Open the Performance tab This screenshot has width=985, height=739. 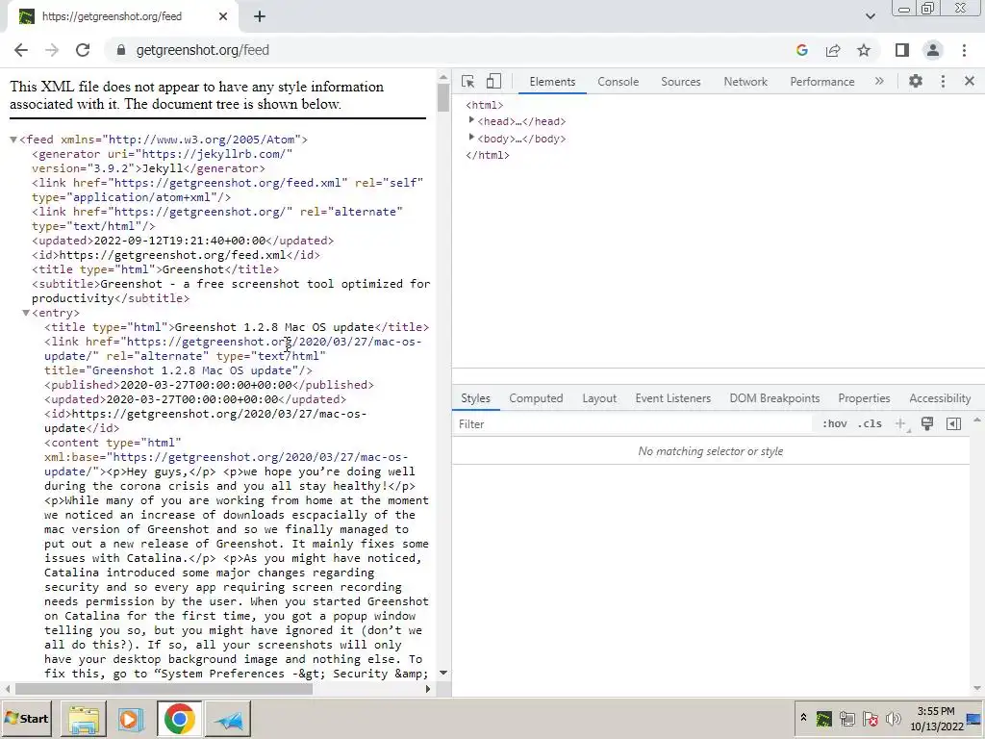click(822, 82)
